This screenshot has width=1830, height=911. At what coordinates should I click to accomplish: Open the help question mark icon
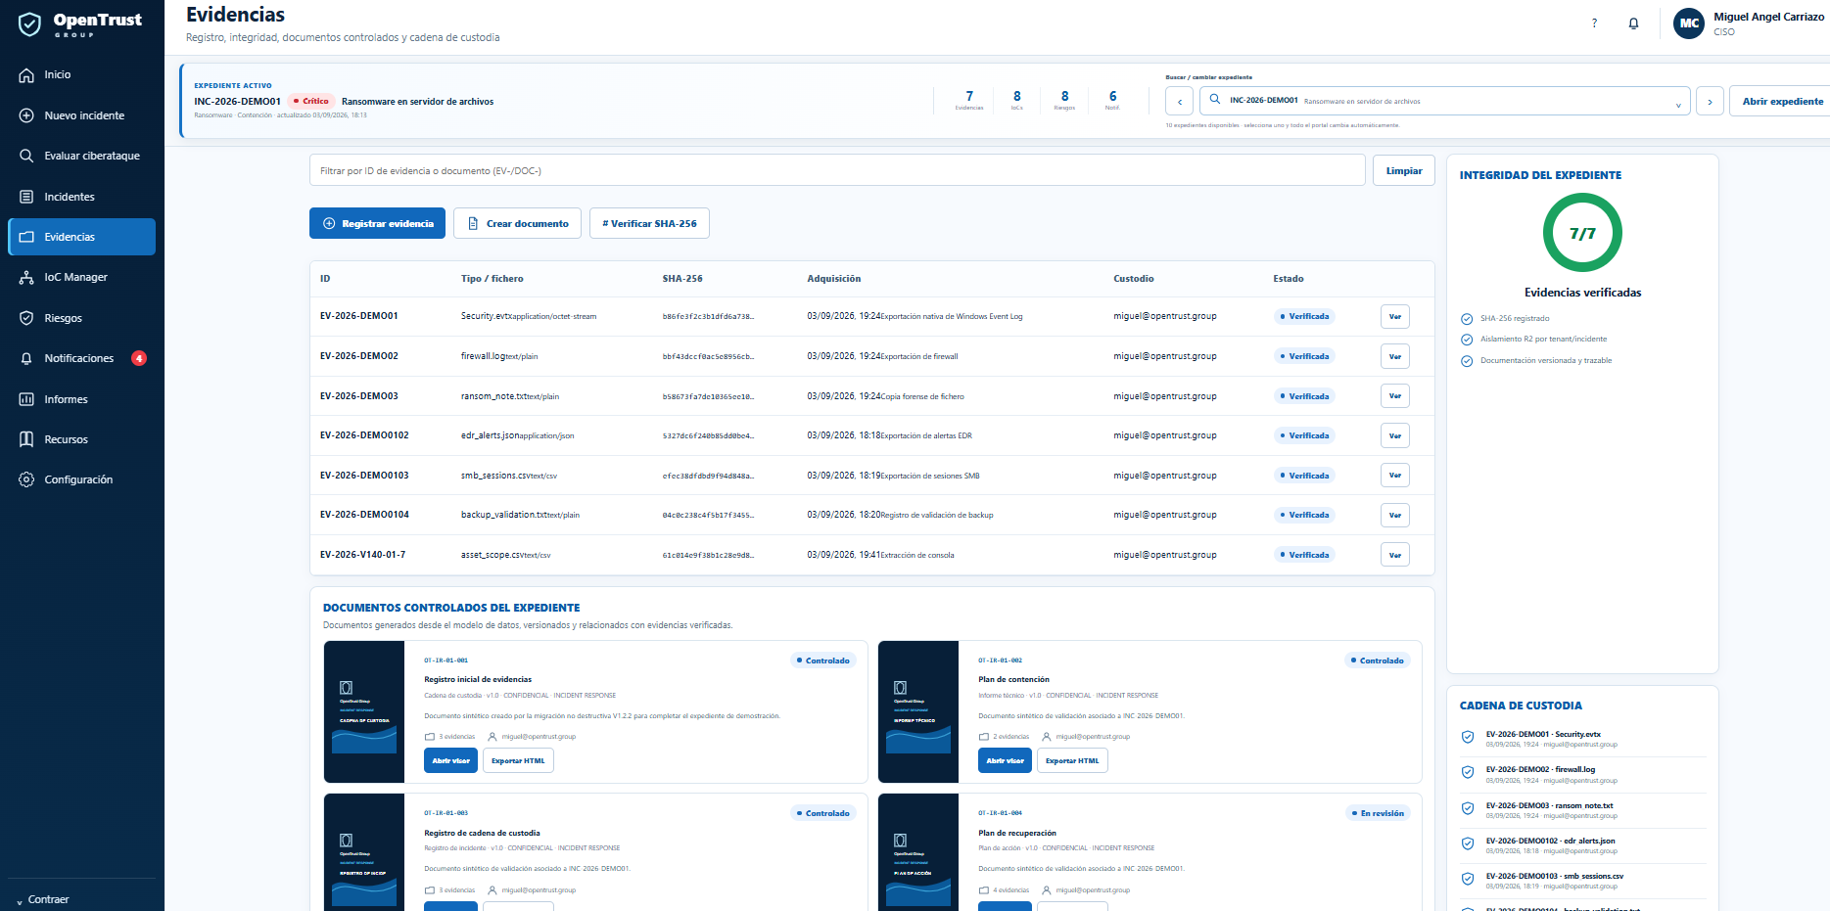coord(1594,23)
